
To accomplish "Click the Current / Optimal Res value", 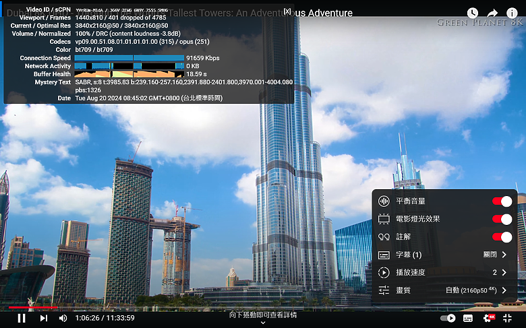I will tap(121, 26).
